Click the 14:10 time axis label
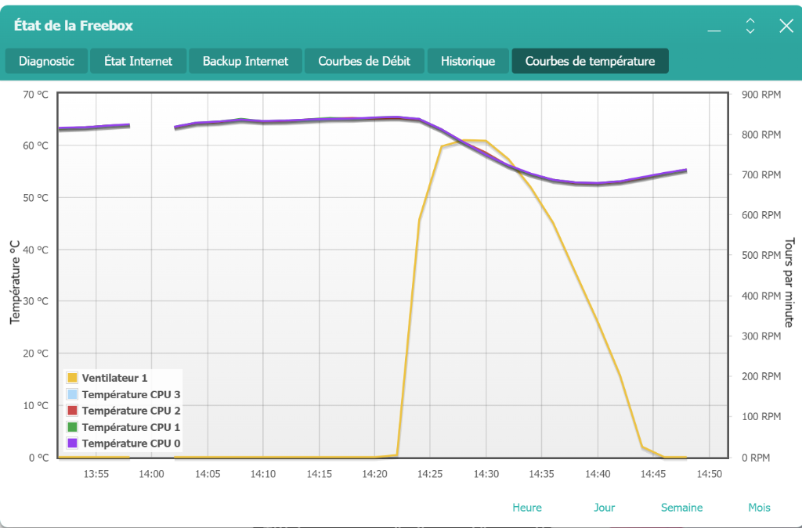Image resolution: width=802 pixels, height=528 pixels. pyautogui.click(x=263, y=474)
